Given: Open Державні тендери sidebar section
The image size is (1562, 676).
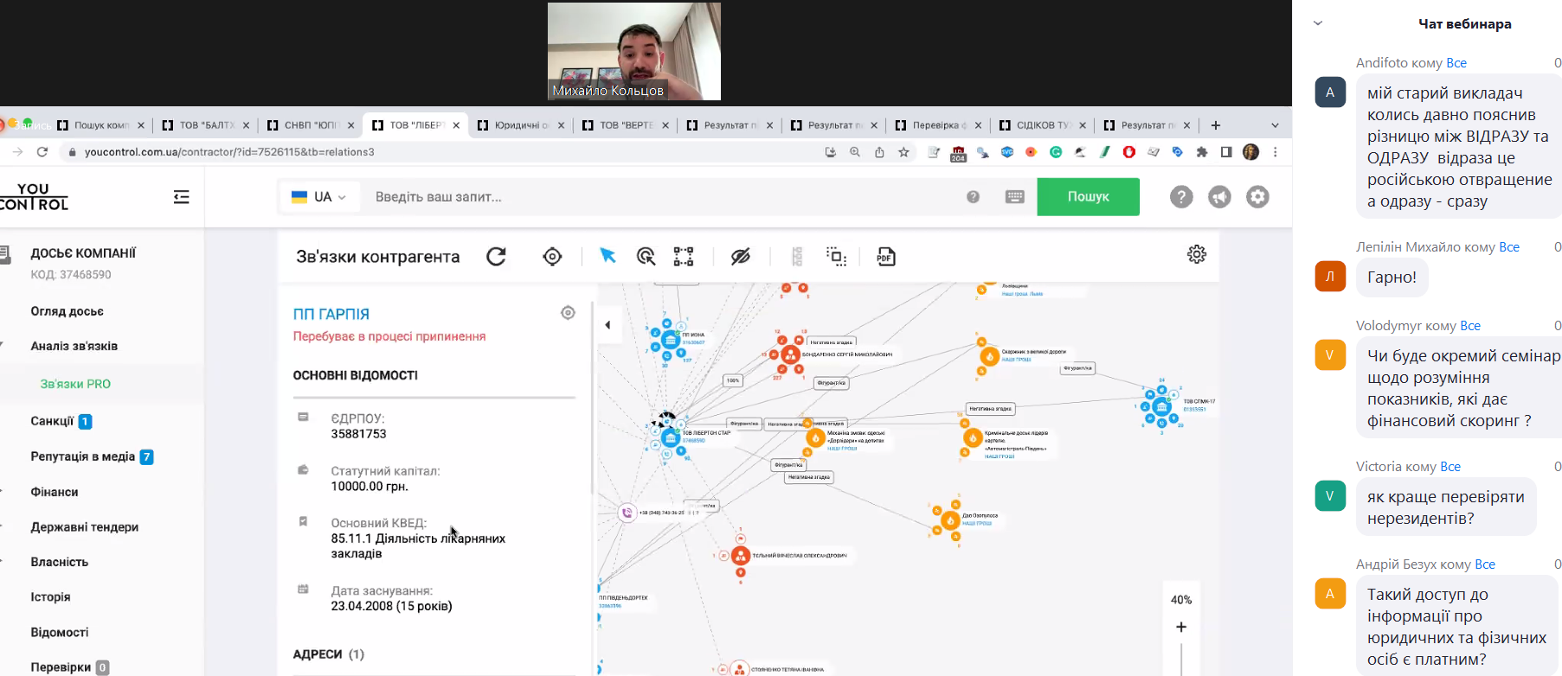Looking at the screenshot, I should pos(84,527).
